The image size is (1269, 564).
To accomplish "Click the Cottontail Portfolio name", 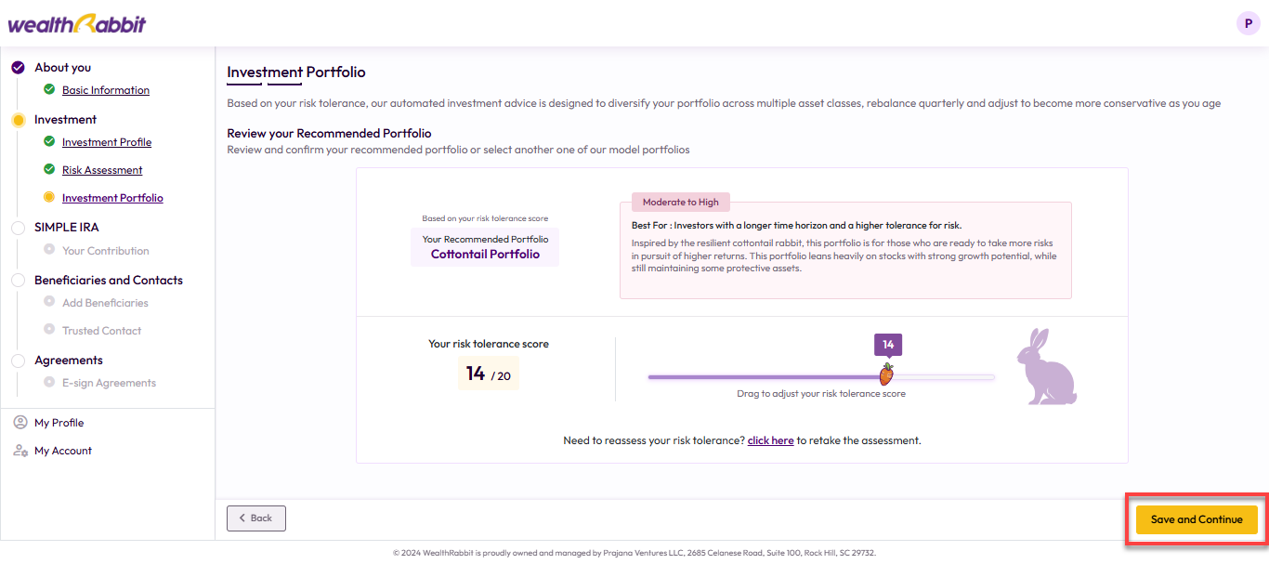I will click(485, 254).
